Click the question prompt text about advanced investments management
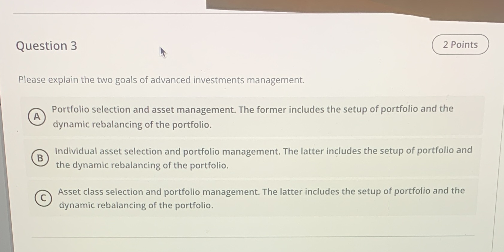Image resolution: width=504 pixels, height=252 pixels. (161, 80)
